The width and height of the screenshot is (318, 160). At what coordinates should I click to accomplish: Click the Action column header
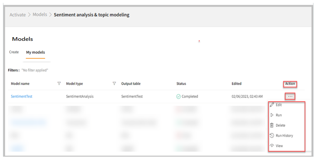point(290,84)
